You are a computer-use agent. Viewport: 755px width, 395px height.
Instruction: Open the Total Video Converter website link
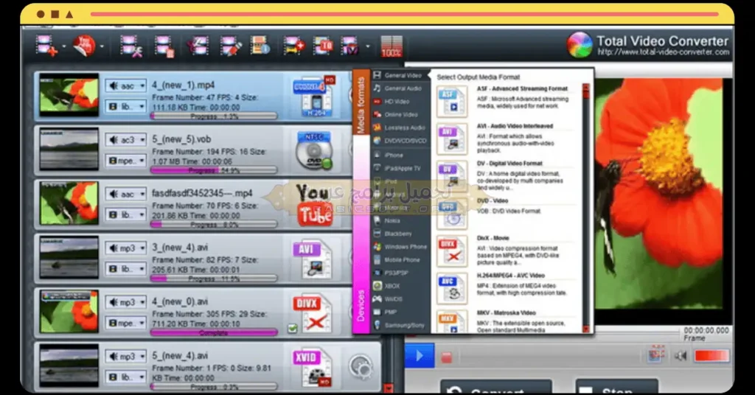coord(664,52)
